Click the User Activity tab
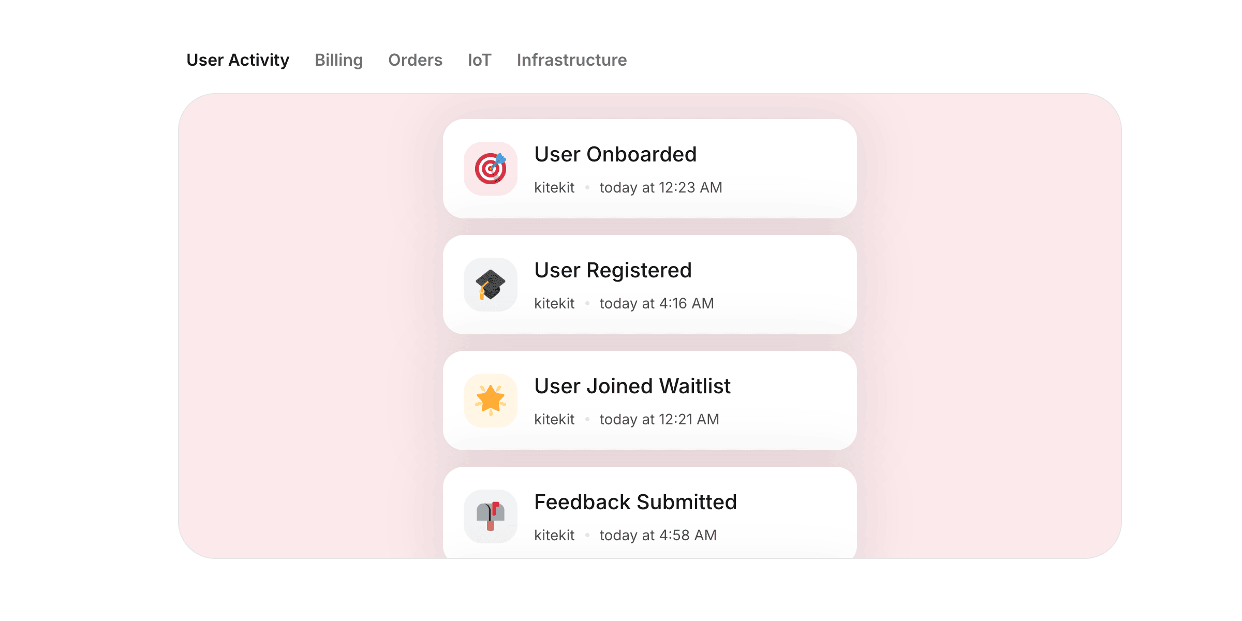 click(x=239, y=60)
